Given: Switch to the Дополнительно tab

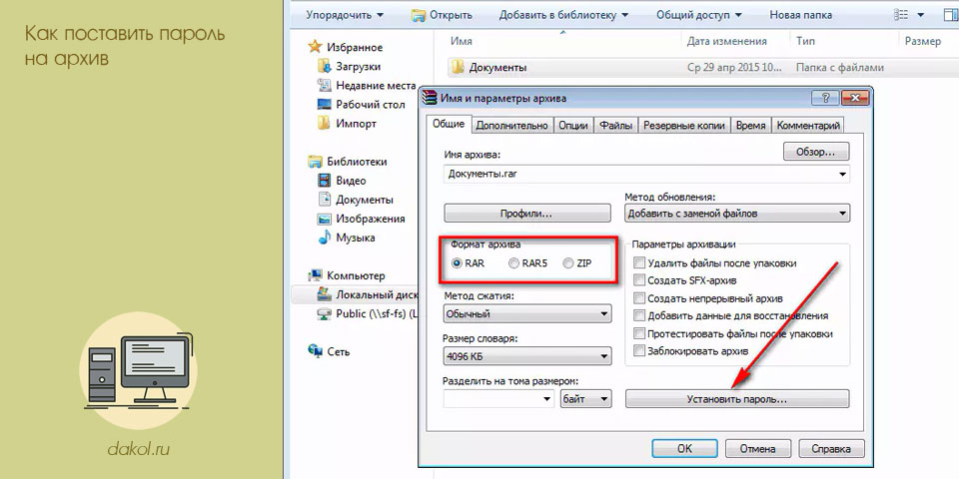Looking at the screenshot, I should click(511, 126).
